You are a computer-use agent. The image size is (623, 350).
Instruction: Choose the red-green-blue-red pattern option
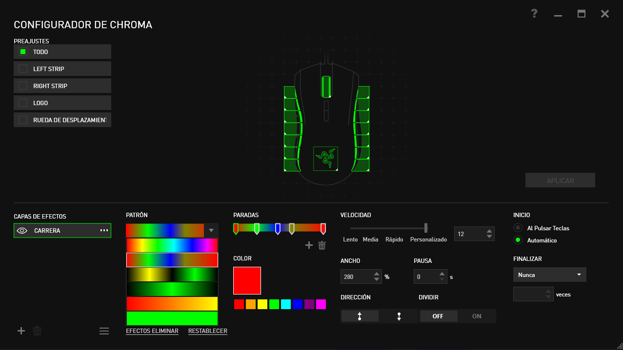coord(172,260)
